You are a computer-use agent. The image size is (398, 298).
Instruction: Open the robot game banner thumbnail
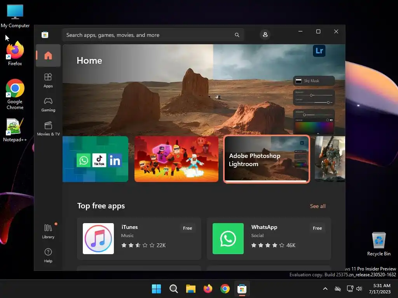330,159
